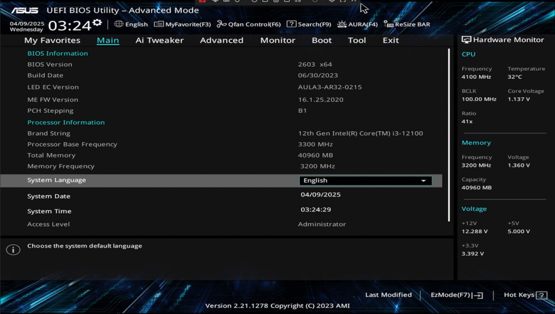Open clock settings via the gear icon
Screen dimensions: 555x314
pos(97,23)
